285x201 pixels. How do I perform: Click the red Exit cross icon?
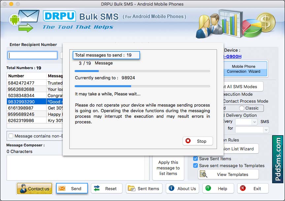(x=243, y=188)
